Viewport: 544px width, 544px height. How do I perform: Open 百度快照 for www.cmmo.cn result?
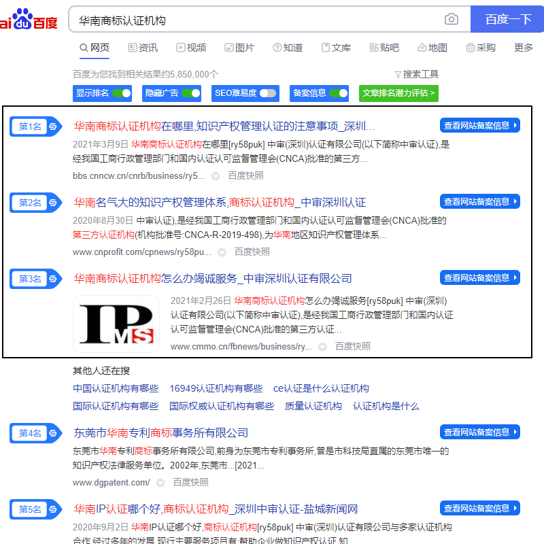click(352, 347)
